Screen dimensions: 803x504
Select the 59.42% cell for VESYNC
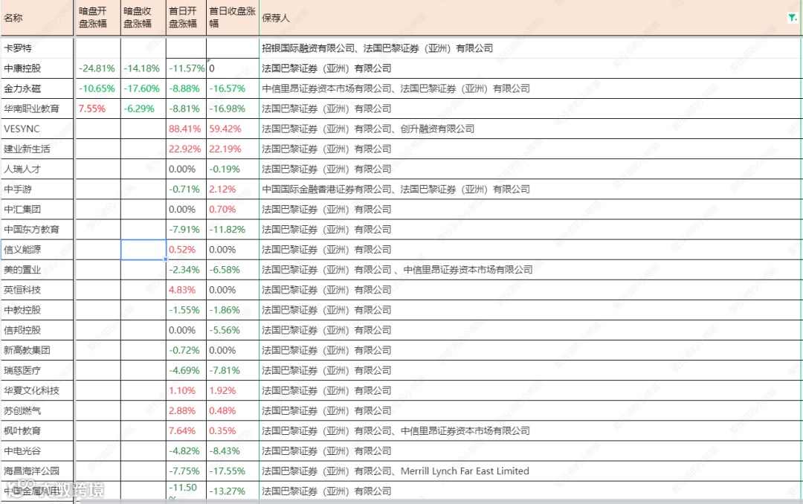point(233,129)
